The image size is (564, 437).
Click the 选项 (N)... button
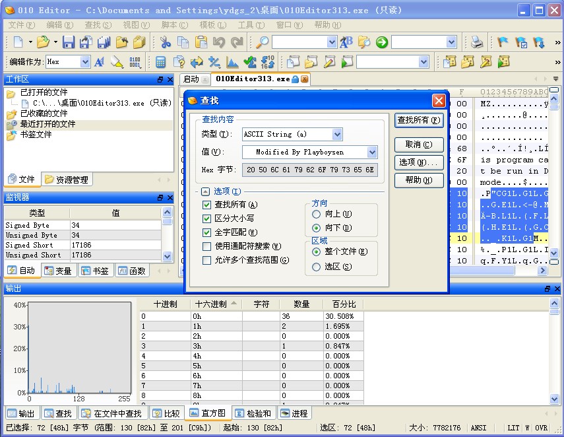pos(419,162)
